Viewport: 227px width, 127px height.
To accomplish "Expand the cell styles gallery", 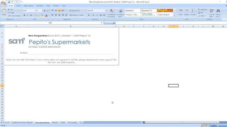I will [x=175, y=16].
